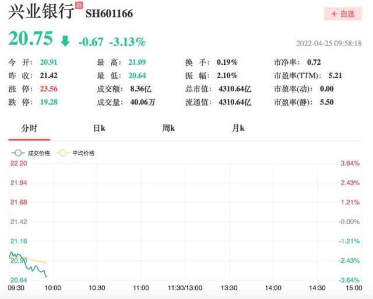The height and width of the screenshot is (299, 373).
Task: Click the timestamp 2022-04-25 09:58:18
Action: 329,43
